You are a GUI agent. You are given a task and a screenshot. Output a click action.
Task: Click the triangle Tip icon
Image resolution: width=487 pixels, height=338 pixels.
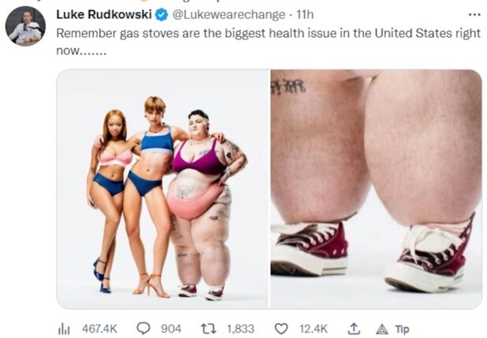click(382, 329)
